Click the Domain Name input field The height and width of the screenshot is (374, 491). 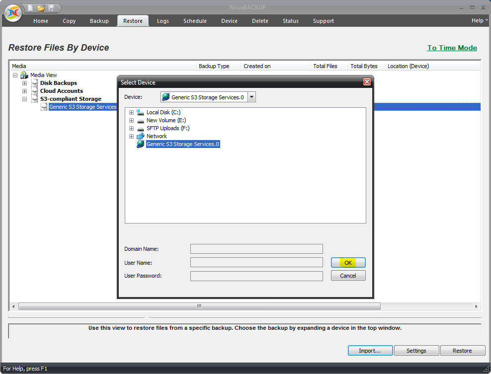(x=256, y=249)
